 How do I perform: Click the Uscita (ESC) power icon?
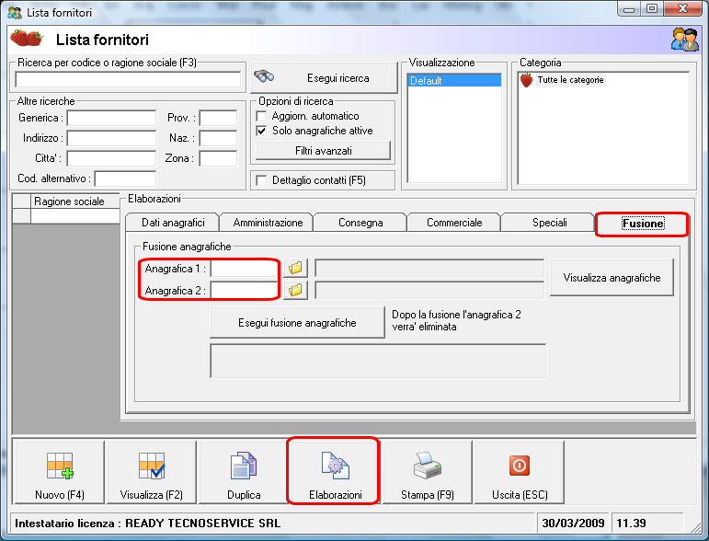(519, 466)
